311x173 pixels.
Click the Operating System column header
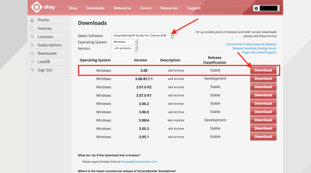95,60
